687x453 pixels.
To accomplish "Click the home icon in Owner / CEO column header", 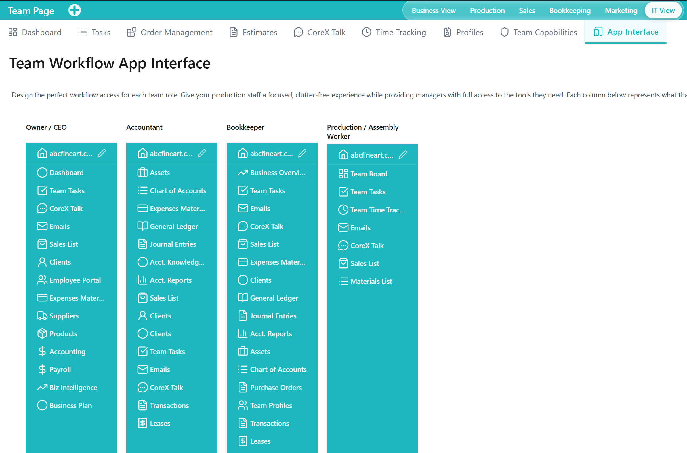I will 42,153.
